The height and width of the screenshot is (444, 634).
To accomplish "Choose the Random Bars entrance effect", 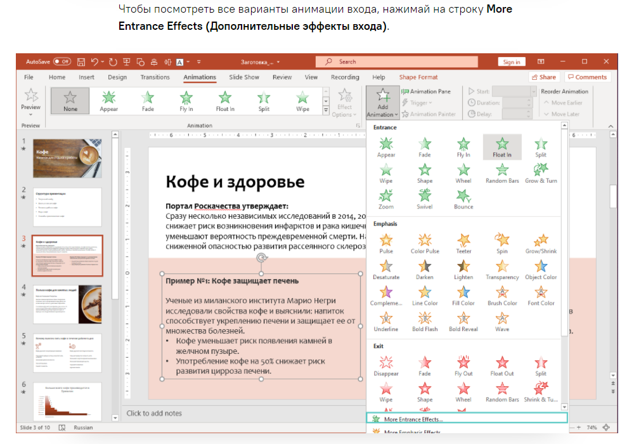I will (502, 173).
